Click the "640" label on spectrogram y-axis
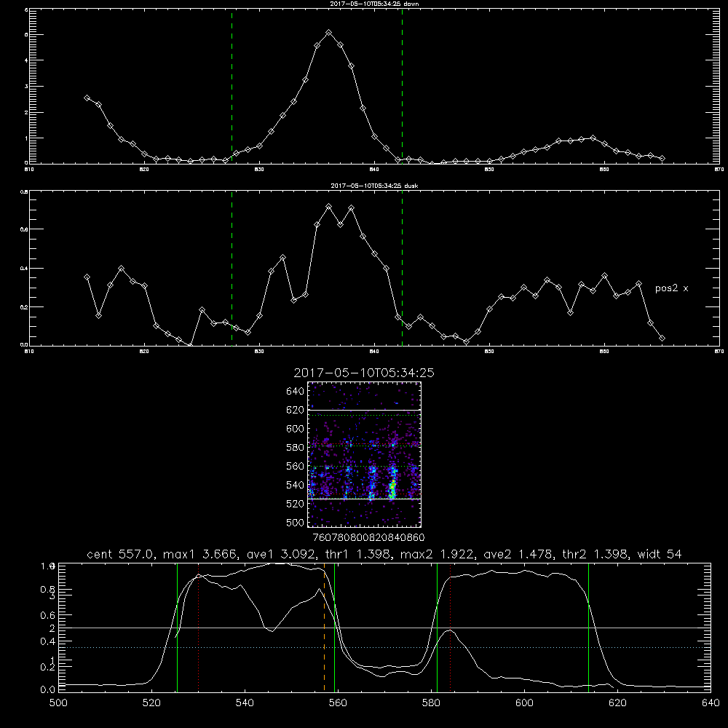The height and width of the screenshot is (728, 728). pos(296,392)
